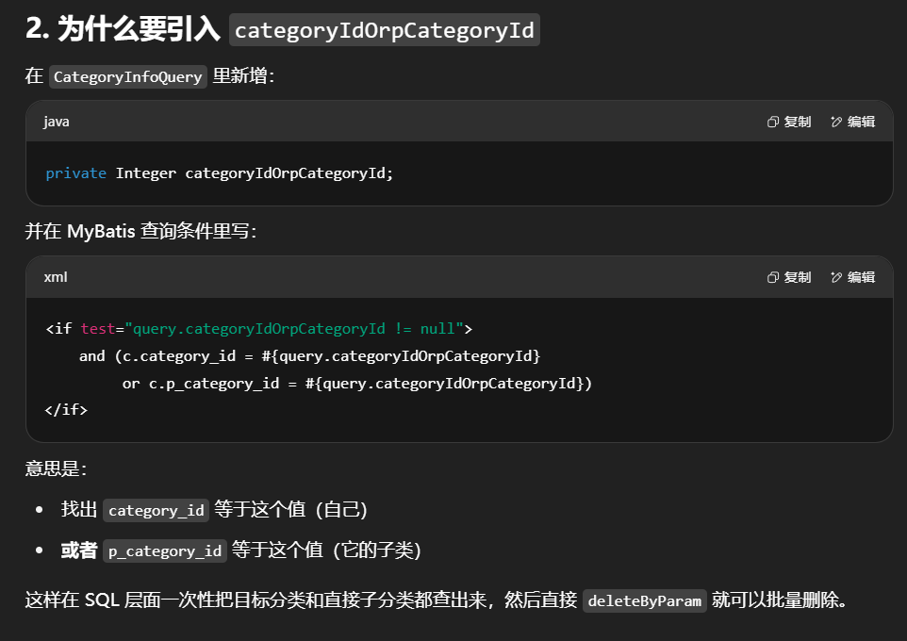Edit the xml code block
Viewport: 907px width, 641px height.
[852, 277]
